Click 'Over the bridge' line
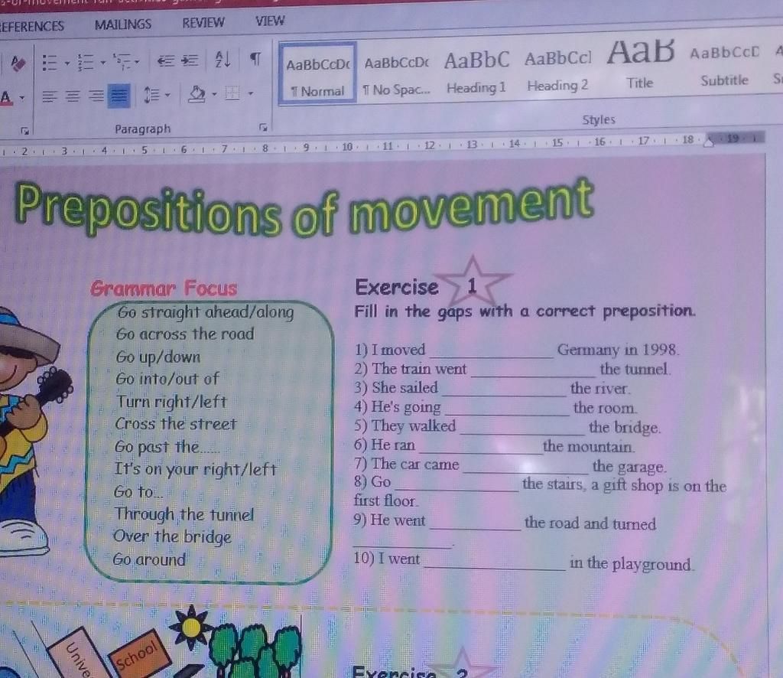Viewport: 783px width, 678px height. (x=173, y=536)
